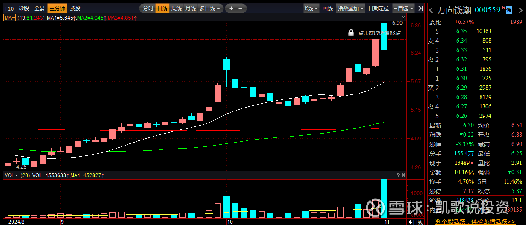
Task: Click the zoom out minus button
Action: tap(240, 8)
